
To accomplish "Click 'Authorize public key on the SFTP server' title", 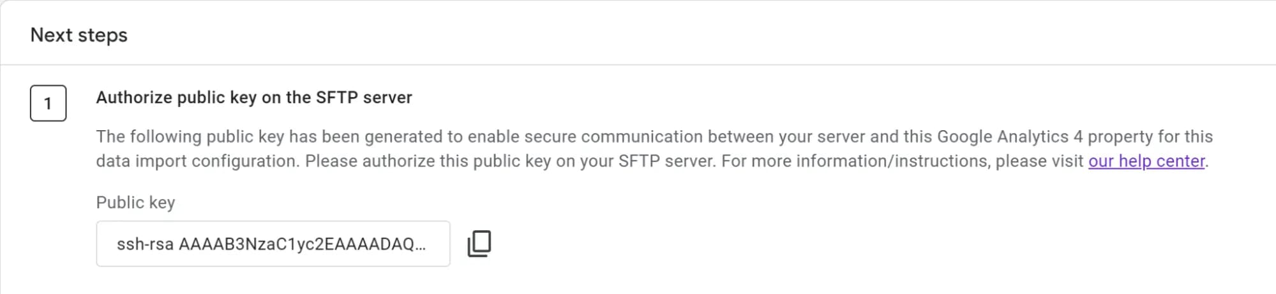I will (x=254, y=98).
